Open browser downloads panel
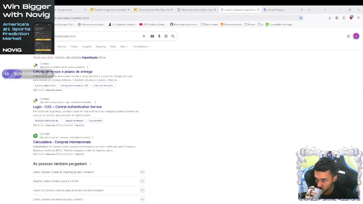 [x=330, y=18]
